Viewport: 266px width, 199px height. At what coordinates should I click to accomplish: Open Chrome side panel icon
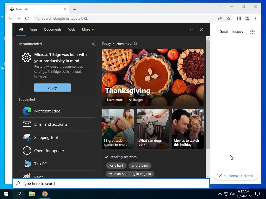[239, 18]
